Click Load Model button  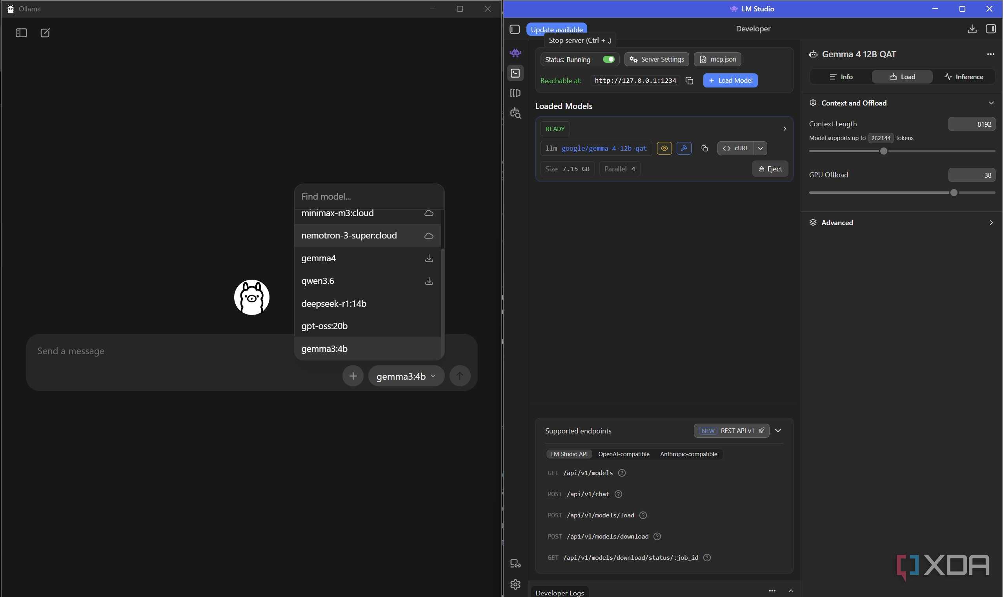[x=730, y=80]
